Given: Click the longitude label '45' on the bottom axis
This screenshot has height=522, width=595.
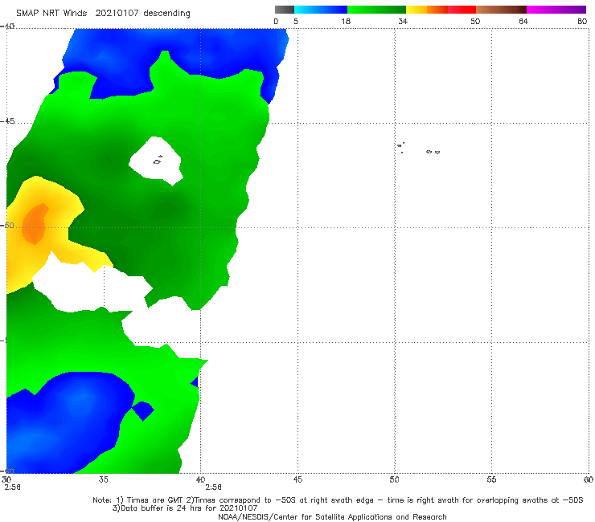Looking at the screenshot, I should tap(297, 479).
